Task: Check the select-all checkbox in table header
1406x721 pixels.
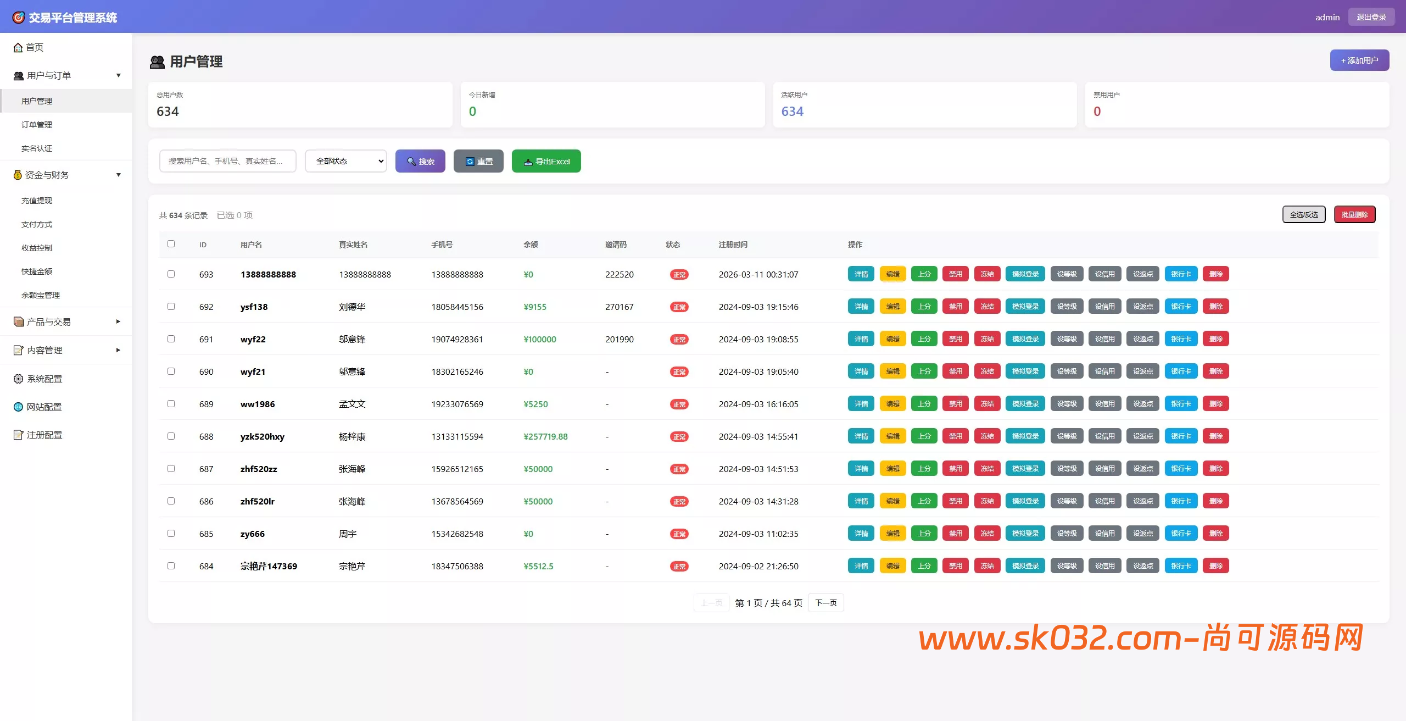Action: (171, 244)
